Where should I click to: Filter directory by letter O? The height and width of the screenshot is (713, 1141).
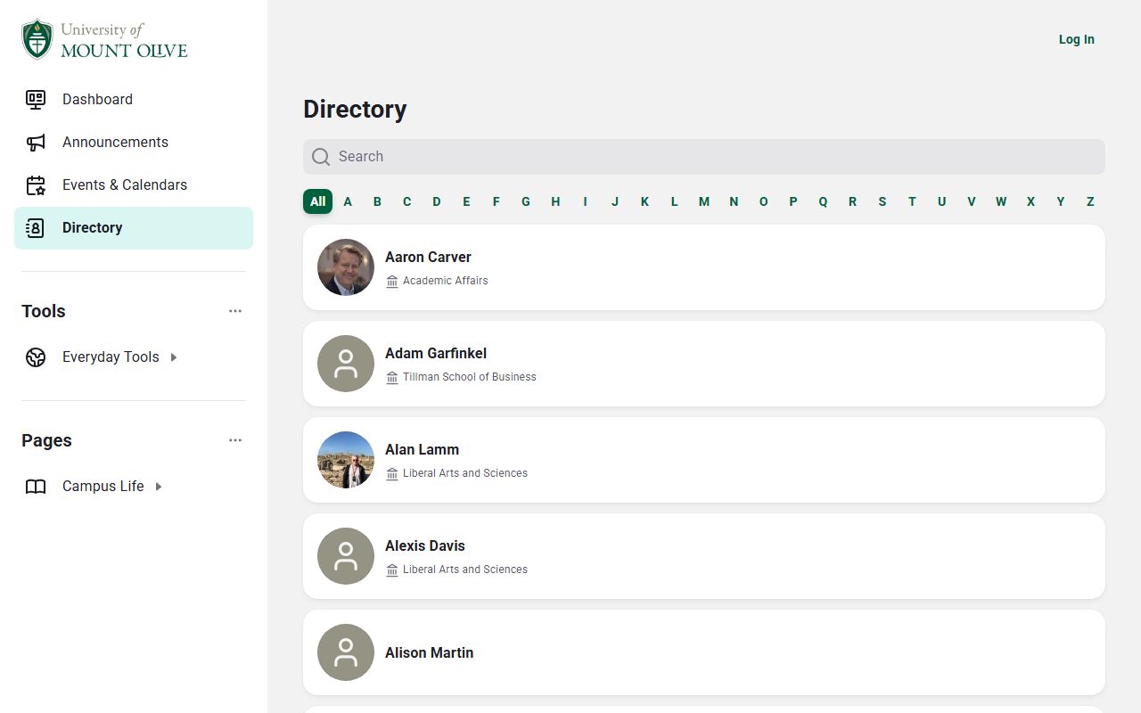click(764, 201)
